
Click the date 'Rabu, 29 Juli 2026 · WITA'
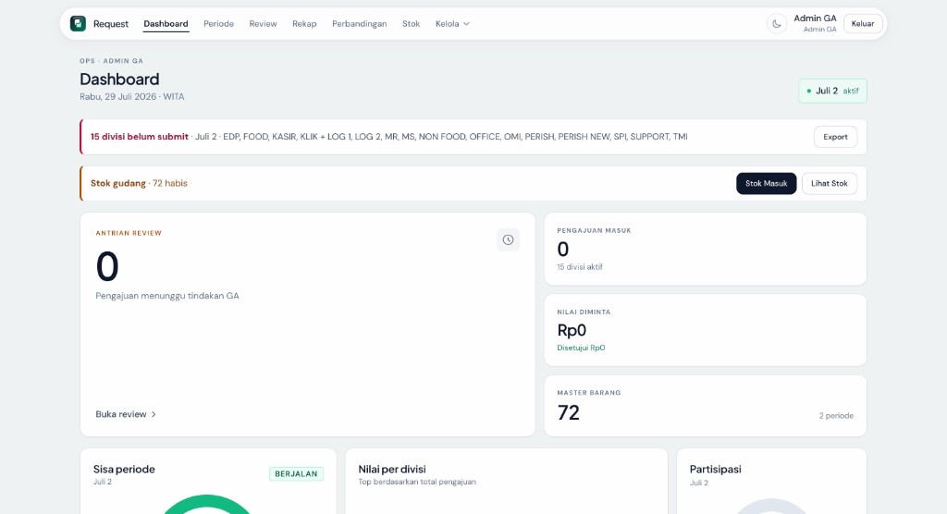(x=131, y=97)
